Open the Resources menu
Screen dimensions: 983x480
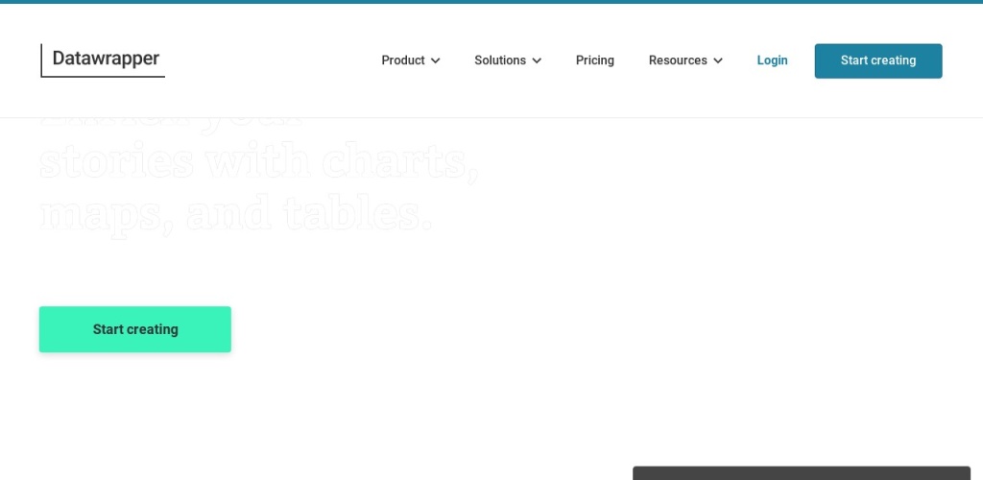pos(678,60)
